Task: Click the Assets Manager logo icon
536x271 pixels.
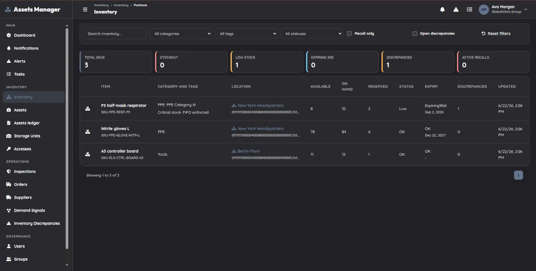Action: click(x=8, y=9)
